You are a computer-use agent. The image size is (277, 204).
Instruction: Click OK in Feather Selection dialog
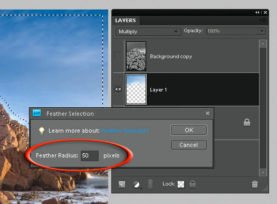(189, 130)
